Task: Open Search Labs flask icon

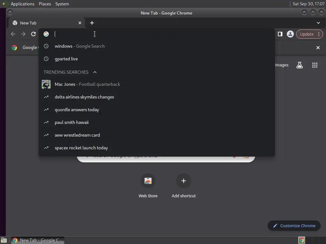Action: pyautogui.click(x=300, y=65)
